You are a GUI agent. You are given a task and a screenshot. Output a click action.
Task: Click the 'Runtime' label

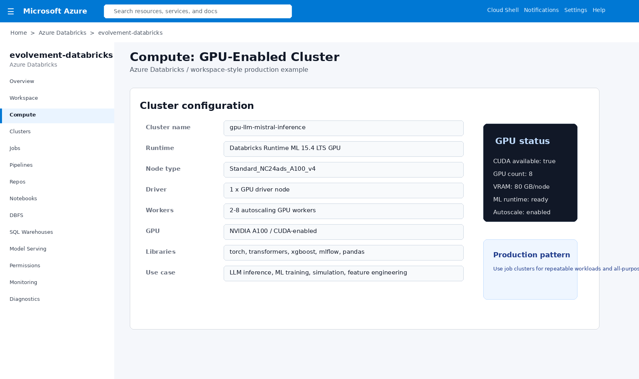[160, 148]
